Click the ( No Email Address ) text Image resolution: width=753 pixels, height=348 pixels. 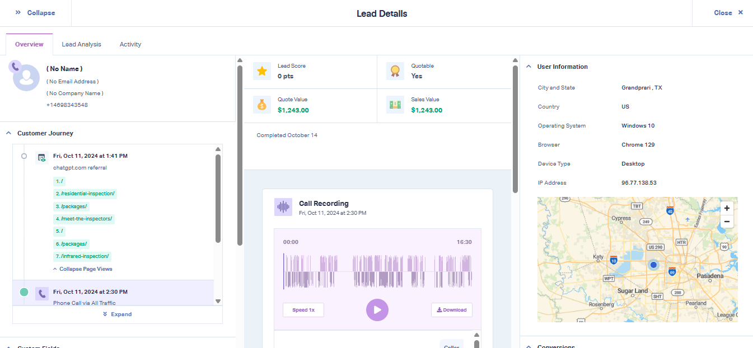pyautogui.click(x=73, y=82)
